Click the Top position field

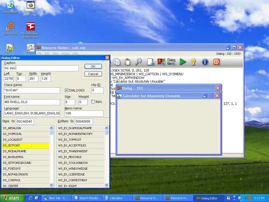pos(21,79)
